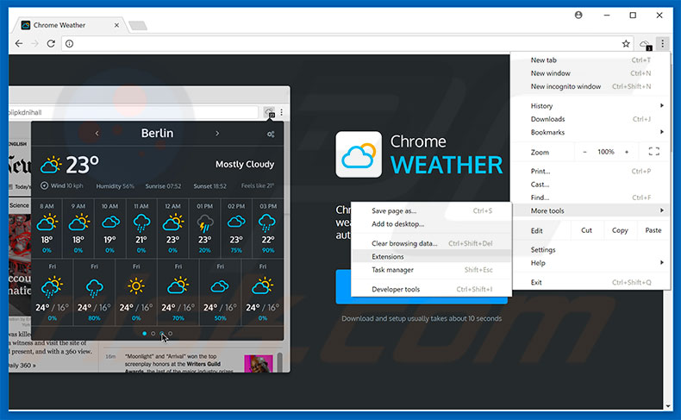Click the "Mostly Cloudy" condition text
Viewport: 681px width, 420px height.
245,165
